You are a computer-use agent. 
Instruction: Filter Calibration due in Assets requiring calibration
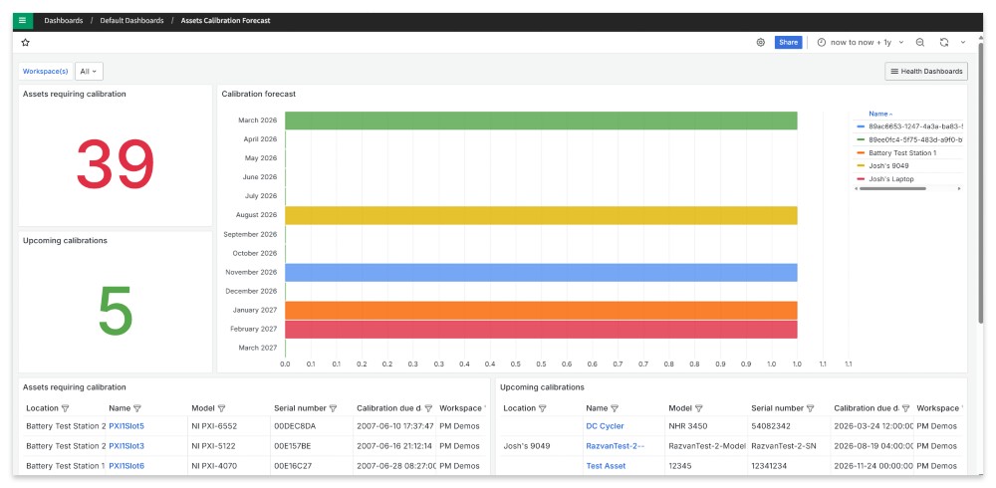tap(428, 408)
